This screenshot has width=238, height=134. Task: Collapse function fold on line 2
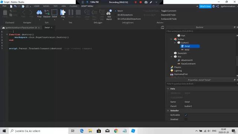(7, 35)
